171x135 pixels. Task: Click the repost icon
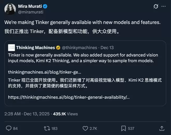(47, 128)
